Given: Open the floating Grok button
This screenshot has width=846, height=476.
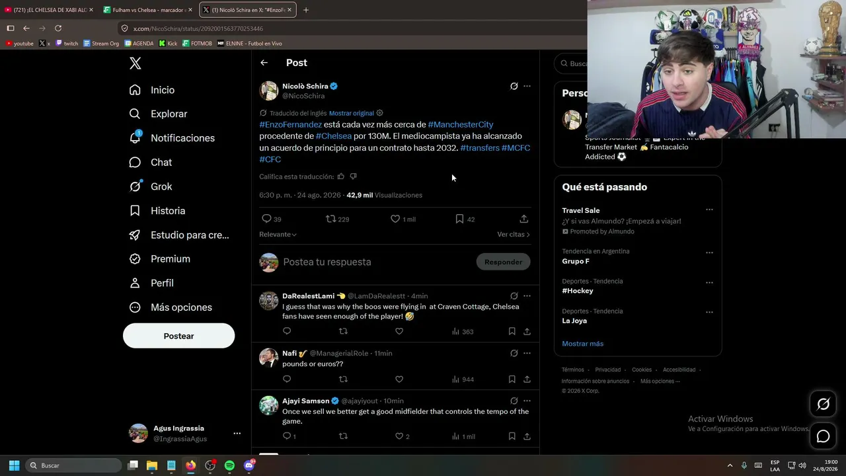Looking at the screenshot, I should pyautogui.click(x=823, y=404).
